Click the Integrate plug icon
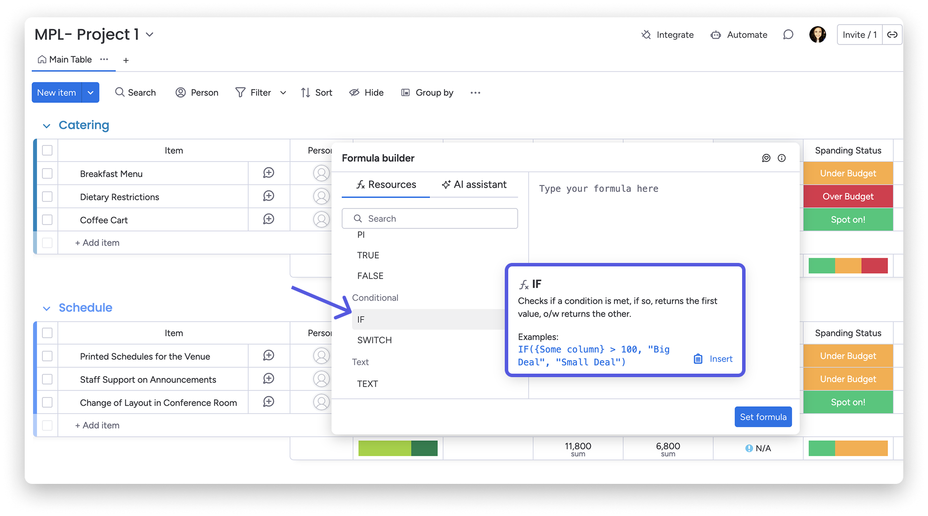This screenshot has width=928, height=516. coord(646,35)
